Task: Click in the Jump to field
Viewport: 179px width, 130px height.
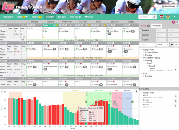Action: (145, 17)
